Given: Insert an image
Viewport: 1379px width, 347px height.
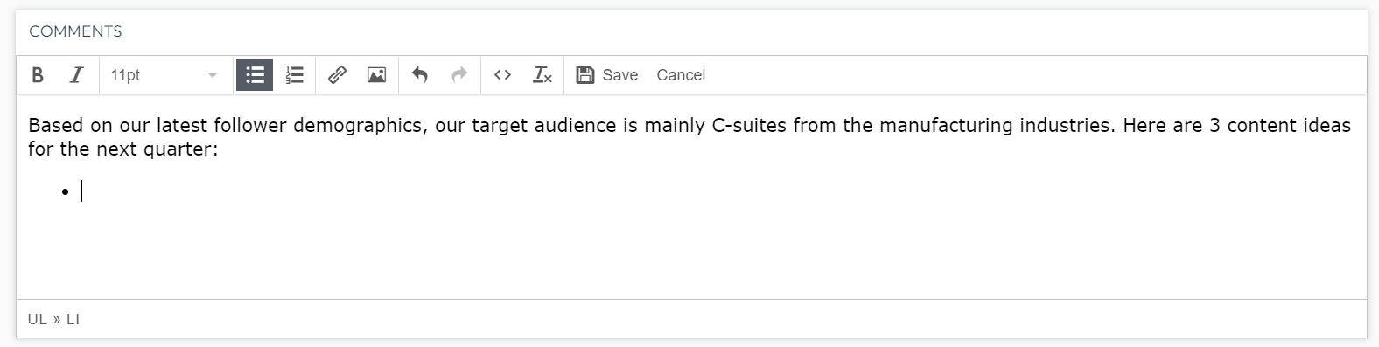Looking at the screenshot, I should tap(376, 75).
